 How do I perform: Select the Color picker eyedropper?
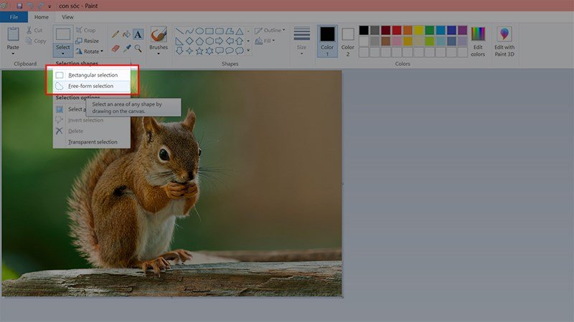[126, 48]
